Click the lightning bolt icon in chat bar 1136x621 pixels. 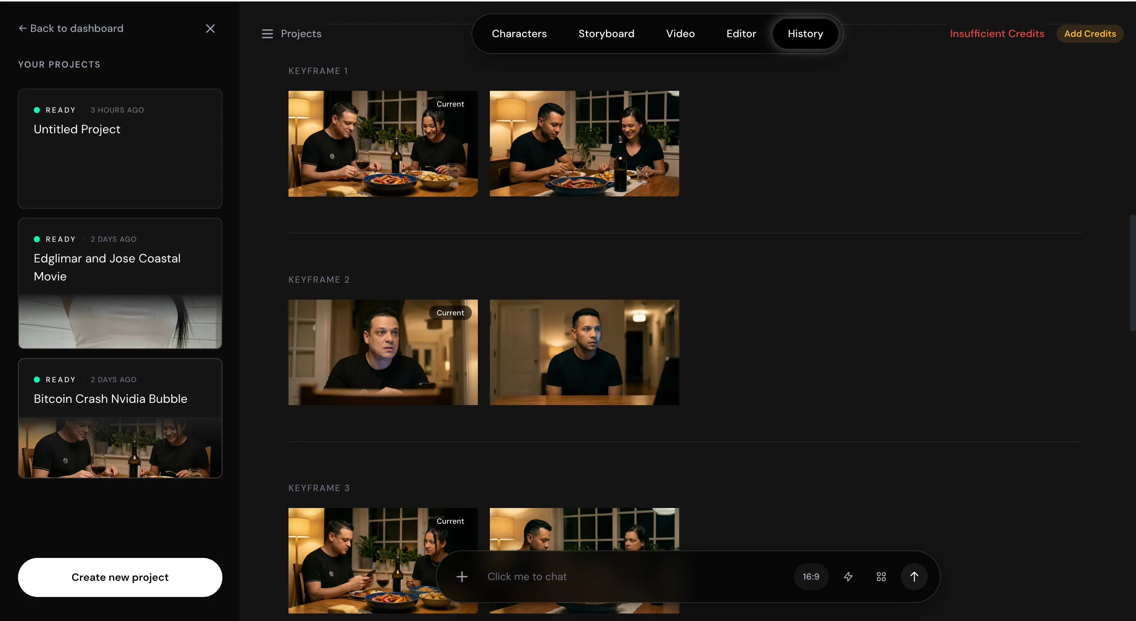point(848,576)
